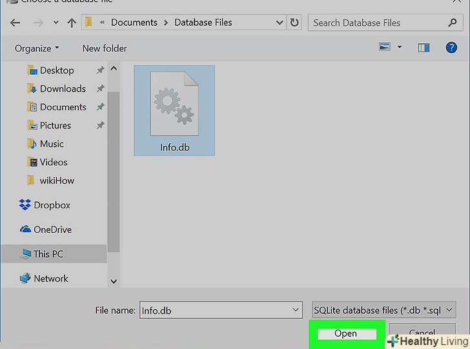
Task: Click the pin icon beside Documents
Action: tap(101, 106)
